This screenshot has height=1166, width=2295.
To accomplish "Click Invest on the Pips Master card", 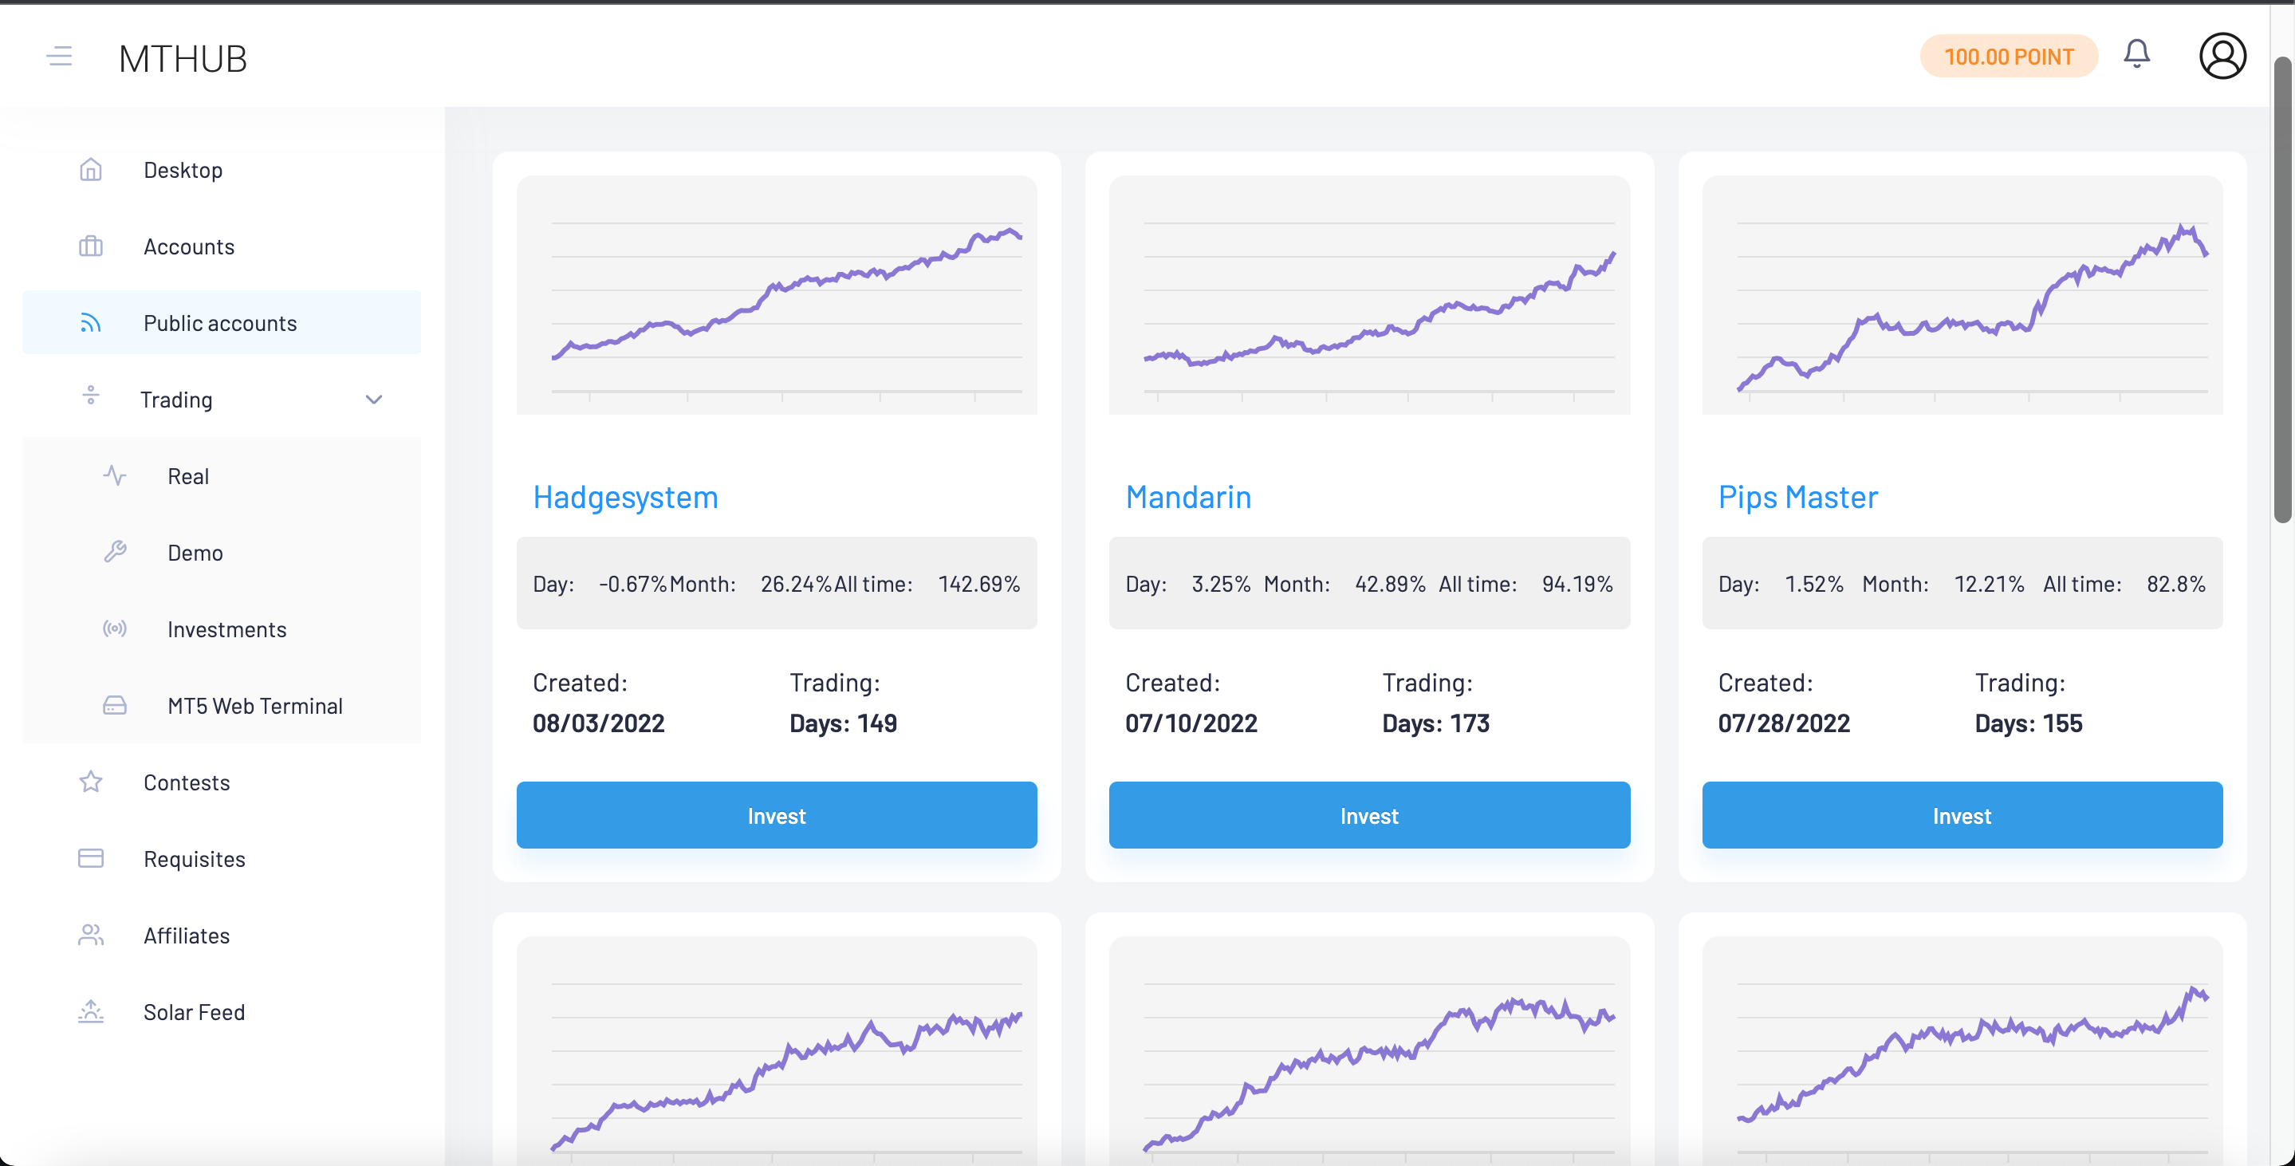I will pyautogui.click(x=1961, y=815).
